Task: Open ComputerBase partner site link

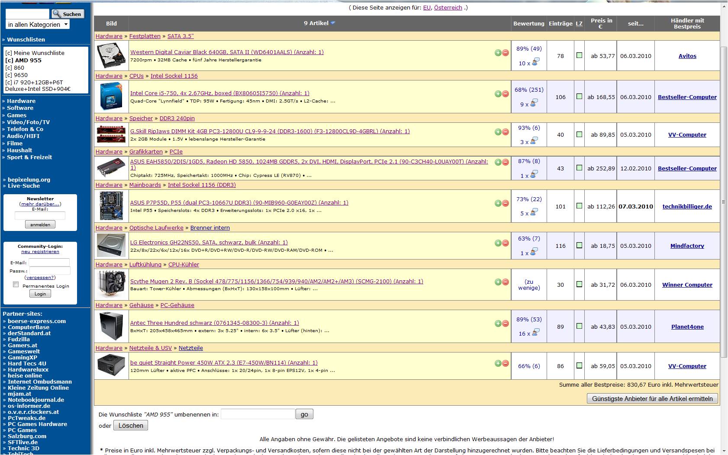Action: [29, 327]
